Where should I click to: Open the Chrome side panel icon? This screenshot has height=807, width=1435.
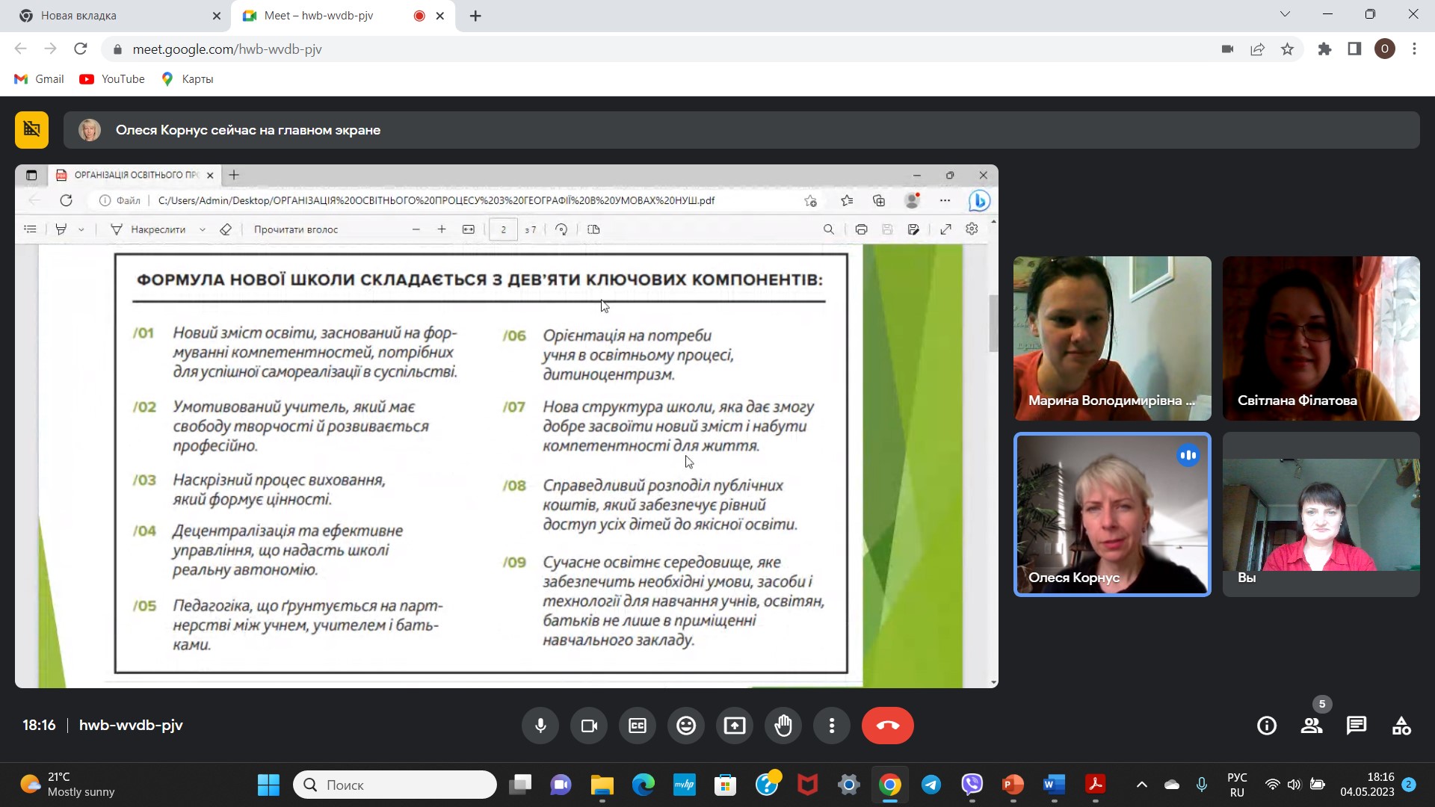point(1354,49)
